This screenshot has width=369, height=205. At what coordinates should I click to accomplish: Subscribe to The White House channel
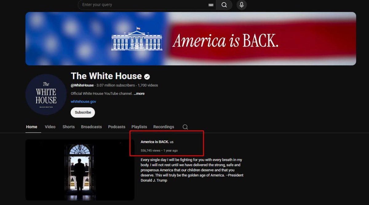(x=83, y=112)
